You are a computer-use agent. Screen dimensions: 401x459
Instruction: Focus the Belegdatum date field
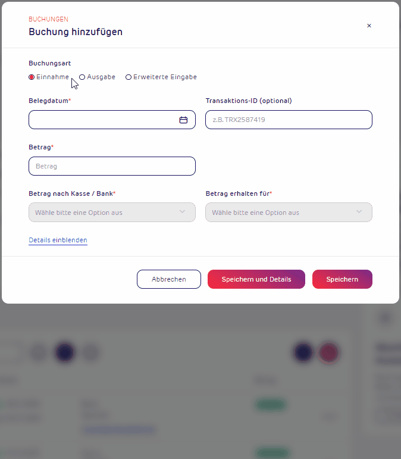point(112,120)
